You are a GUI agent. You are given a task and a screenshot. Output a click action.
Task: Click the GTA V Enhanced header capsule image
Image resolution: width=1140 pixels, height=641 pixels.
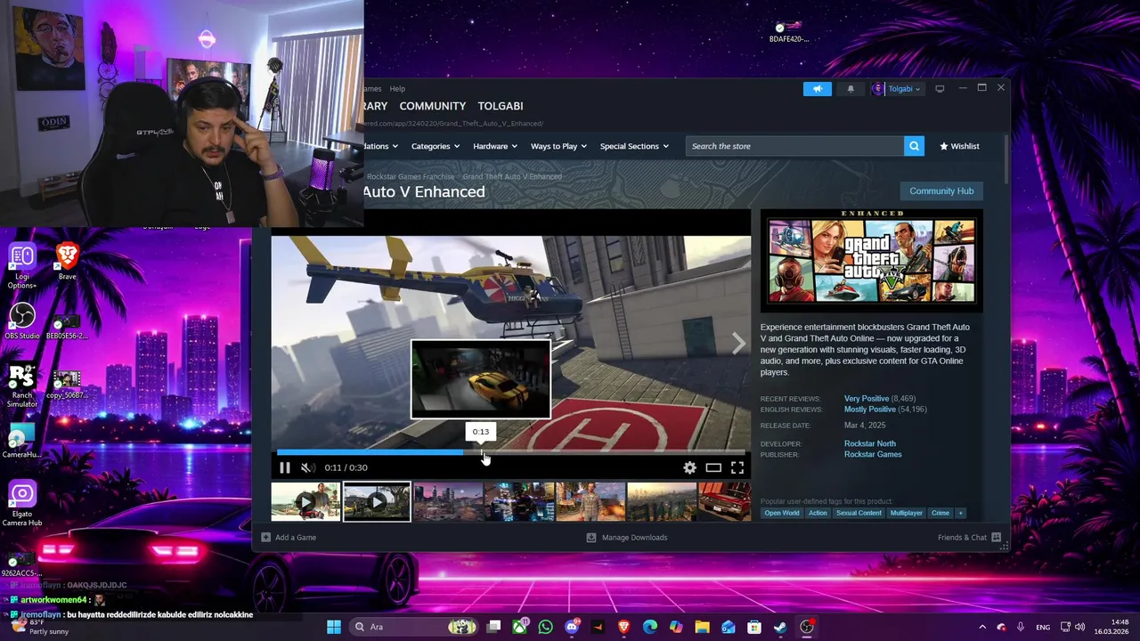click(872, 261)
